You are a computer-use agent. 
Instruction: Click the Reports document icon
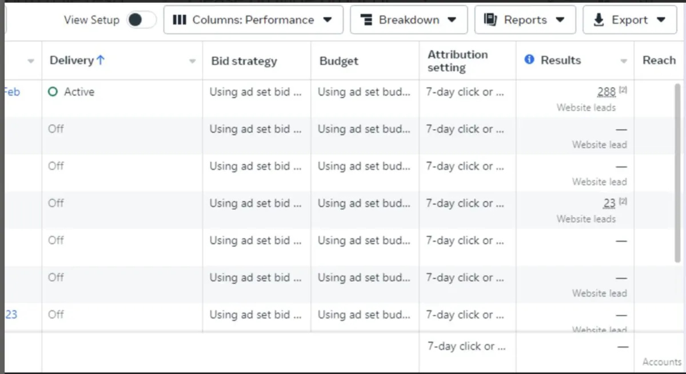(490, 20)
